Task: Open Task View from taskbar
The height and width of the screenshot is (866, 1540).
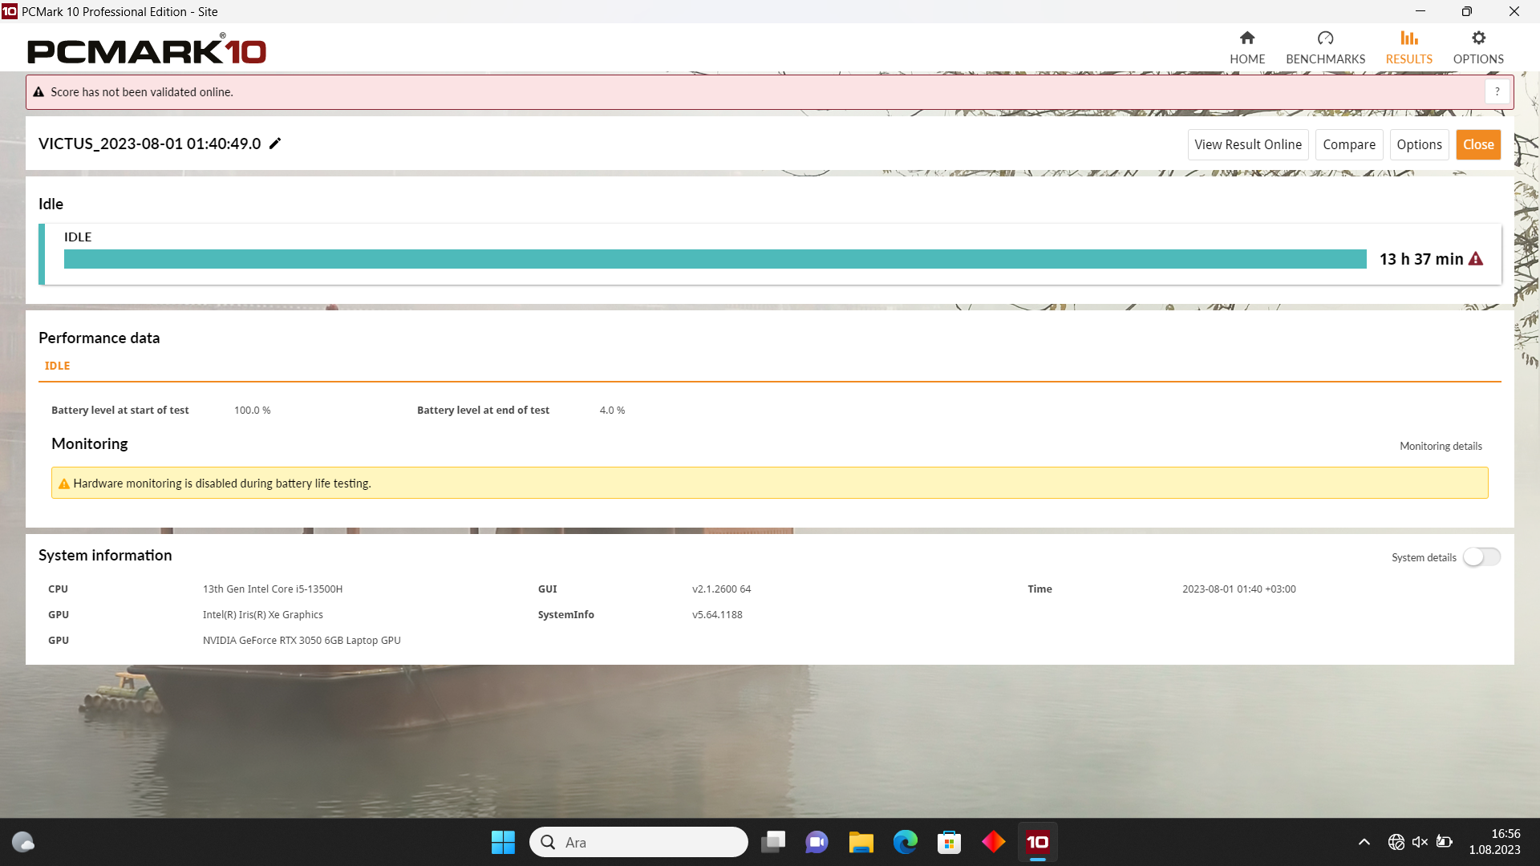Action: [773, 842]
